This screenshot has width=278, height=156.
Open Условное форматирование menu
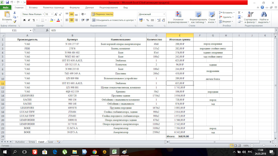[178, 17]
